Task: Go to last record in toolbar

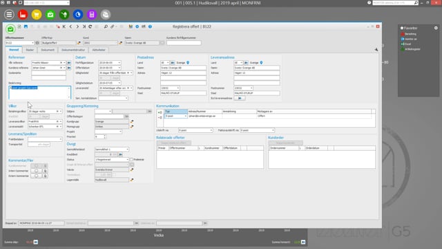Action: click(84, 26)
